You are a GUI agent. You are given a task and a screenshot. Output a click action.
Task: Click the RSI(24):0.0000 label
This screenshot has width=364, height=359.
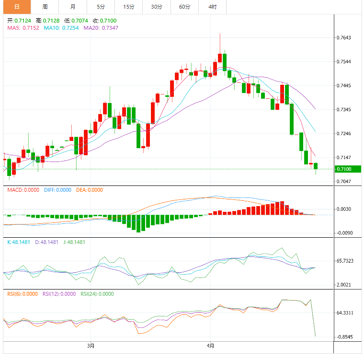coord(97,294)
